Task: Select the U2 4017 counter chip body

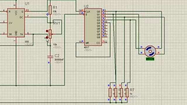Action: (x=93, y=27)
